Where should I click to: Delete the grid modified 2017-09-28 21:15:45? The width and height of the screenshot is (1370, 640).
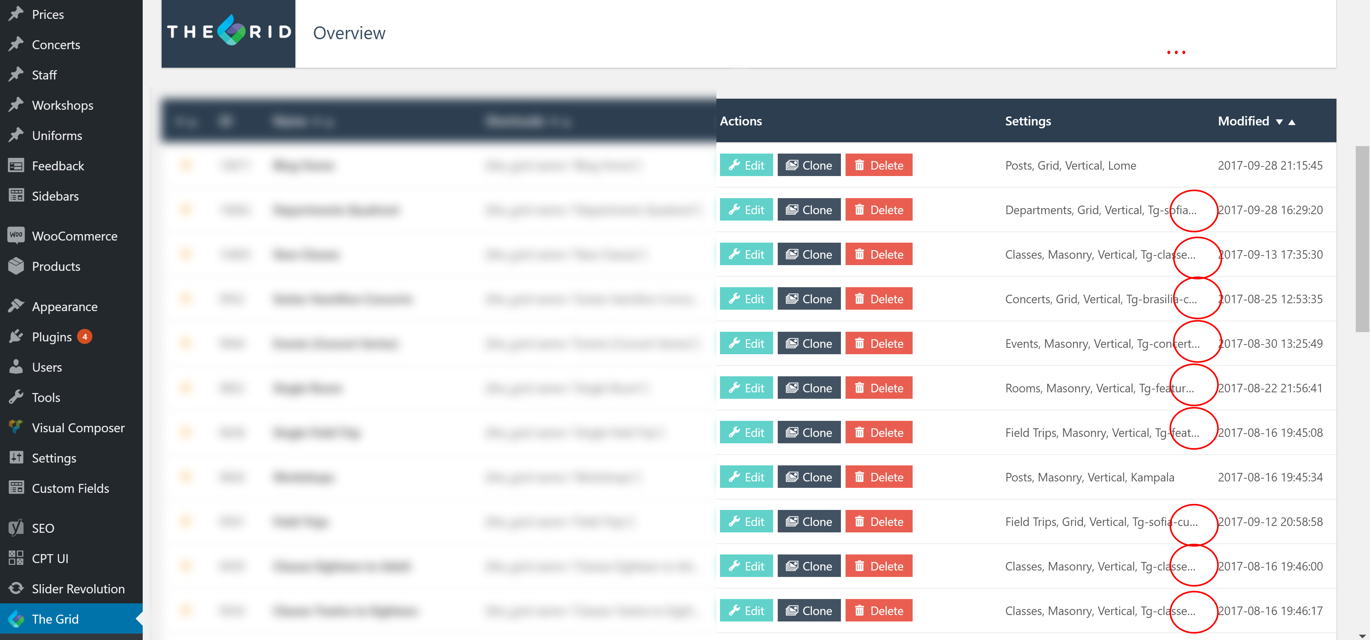pos(879,165)
